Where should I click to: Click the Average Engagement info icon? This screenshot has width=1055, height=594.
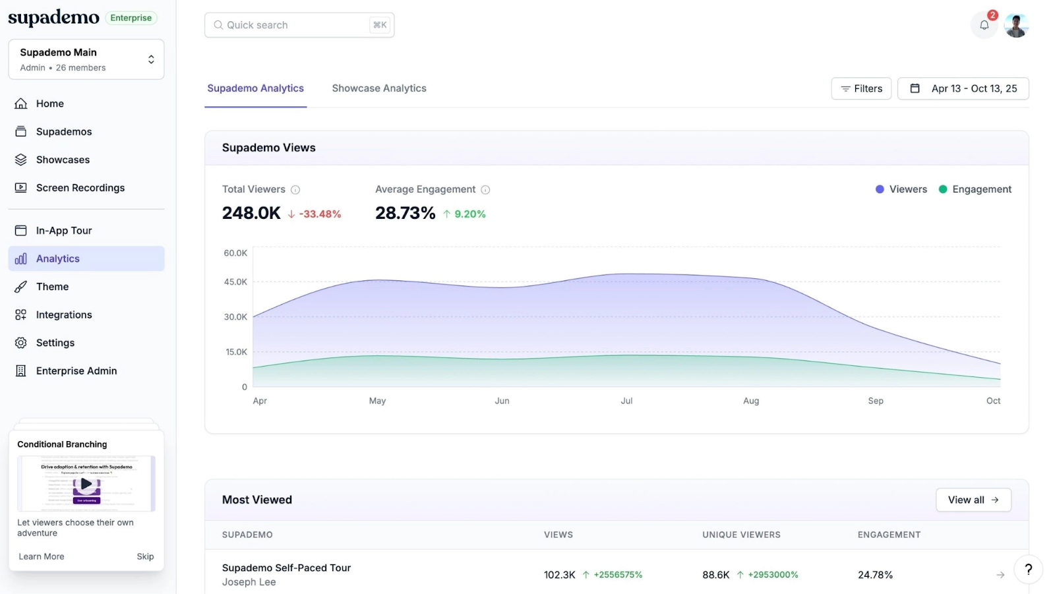click(485, 190)
